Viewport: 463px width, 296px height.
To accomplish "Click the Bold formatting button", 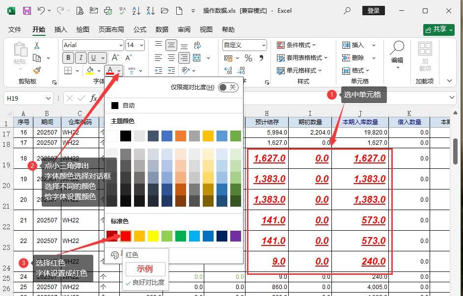I will click(x=68, y=58).
